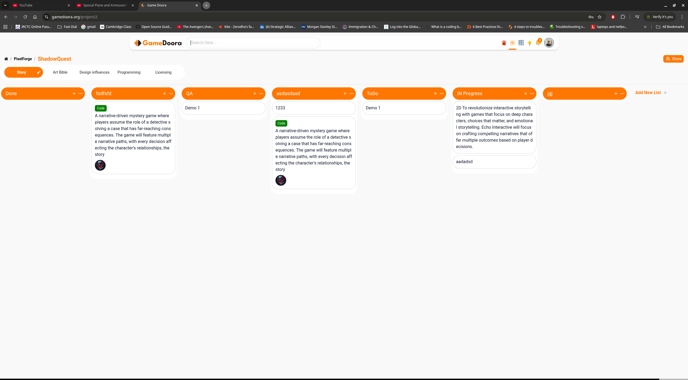Click member avatar on fsdfsfd card

point(100,165)
